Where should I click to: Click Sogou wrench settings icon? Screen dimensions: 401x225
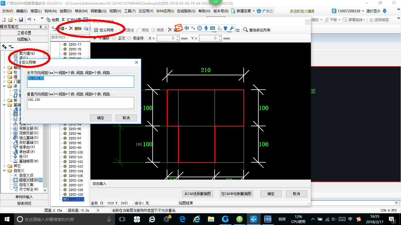click(232, 28)
